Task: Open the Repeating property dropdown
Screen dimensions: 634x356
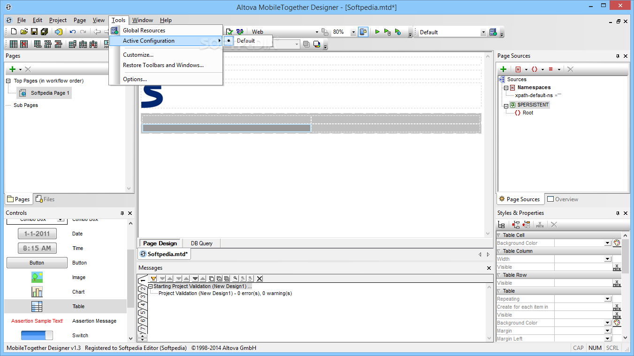Action: click(608, 299)
